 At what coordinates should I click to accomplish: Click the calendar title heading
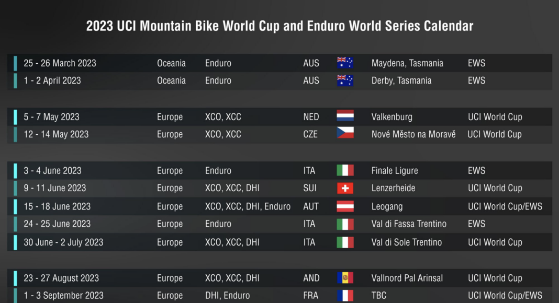point(279,26)
